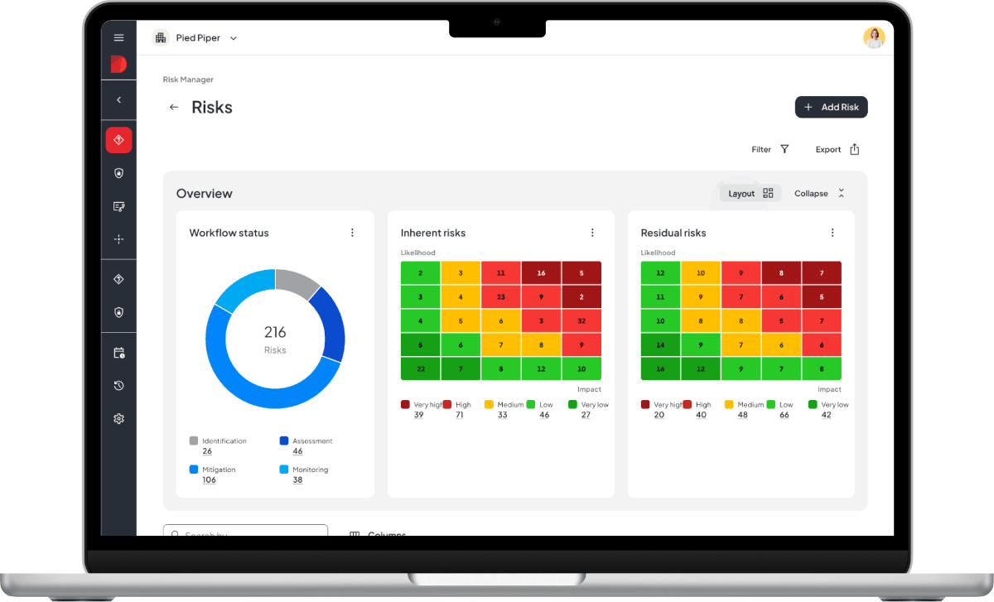This screenshot has height=602, width=994.
Task: Click the gray segment of the Workflow status donut
Action: 297,282
